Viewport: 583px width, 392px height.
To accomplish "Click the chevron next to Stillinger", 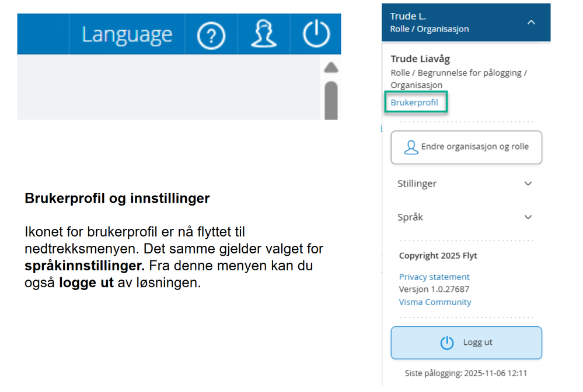I will click(528, 183).
